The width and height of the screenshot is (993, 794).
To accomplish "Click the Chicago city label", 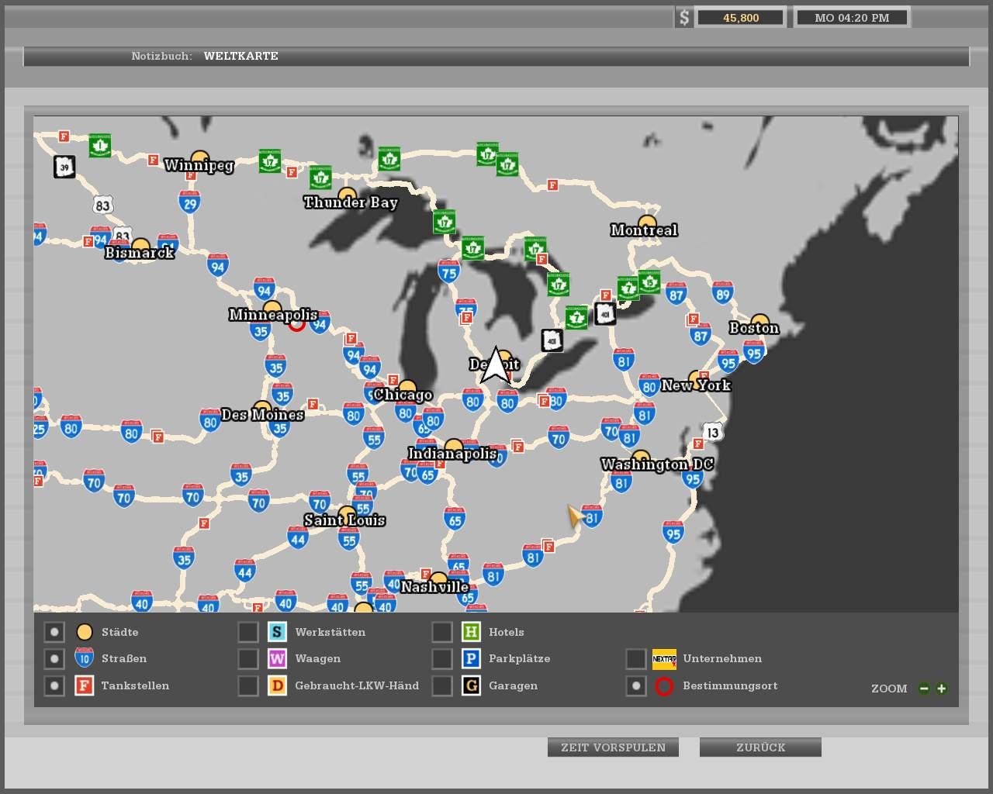I will click(403, 395).
